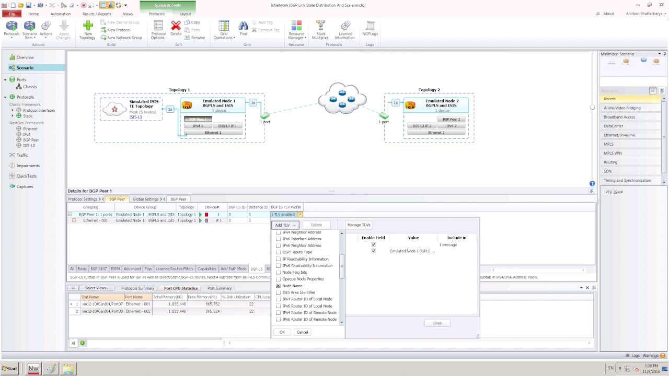Open Grid Operations menu

tap(224, 30)
